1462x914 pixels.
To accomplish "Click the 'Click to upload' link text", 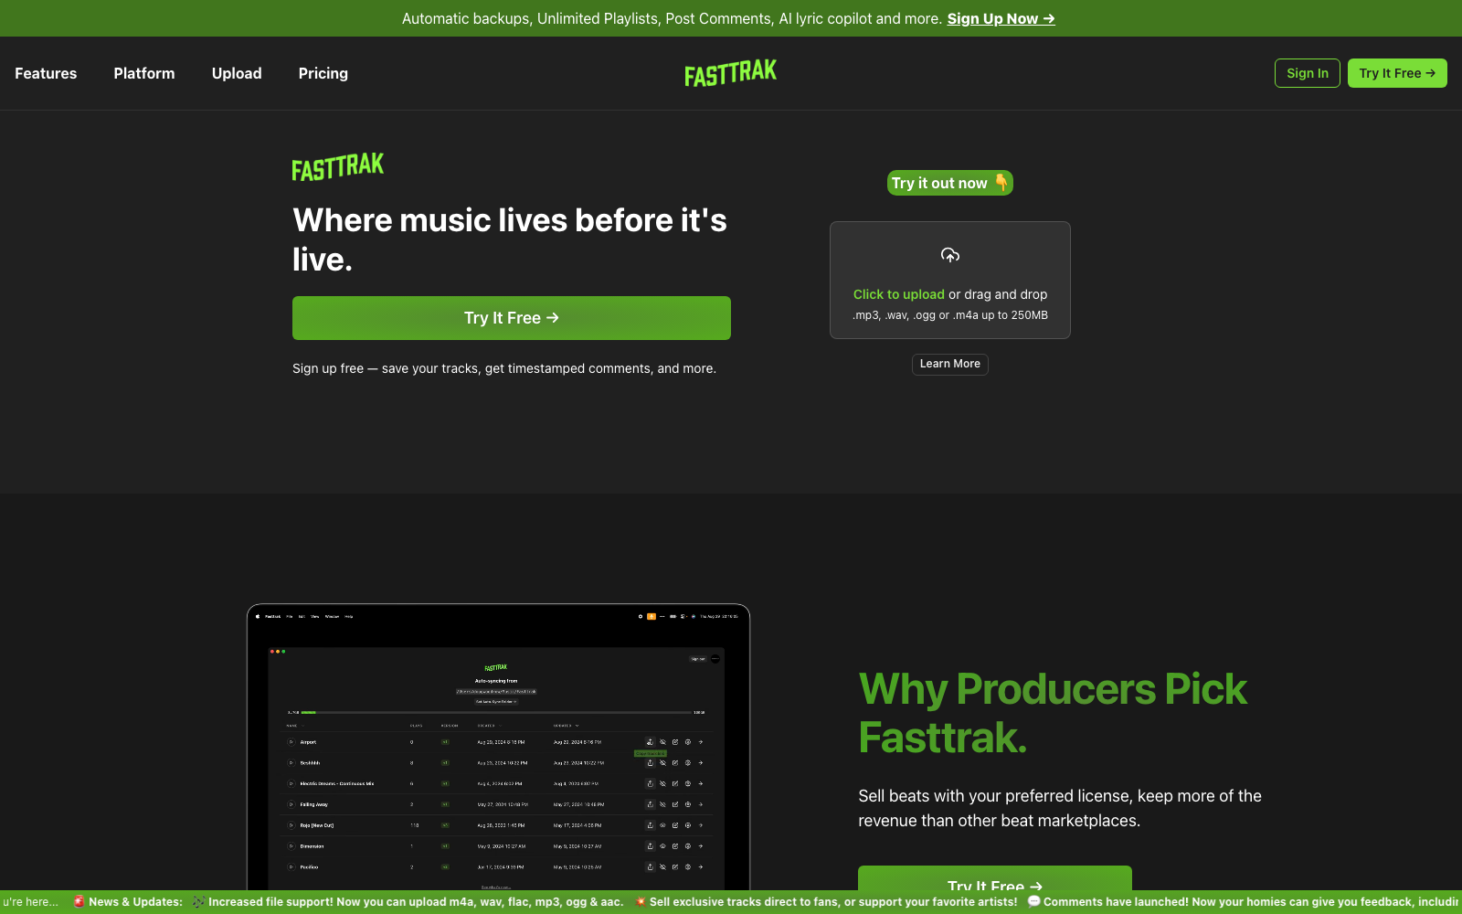I will coord(899,294).
